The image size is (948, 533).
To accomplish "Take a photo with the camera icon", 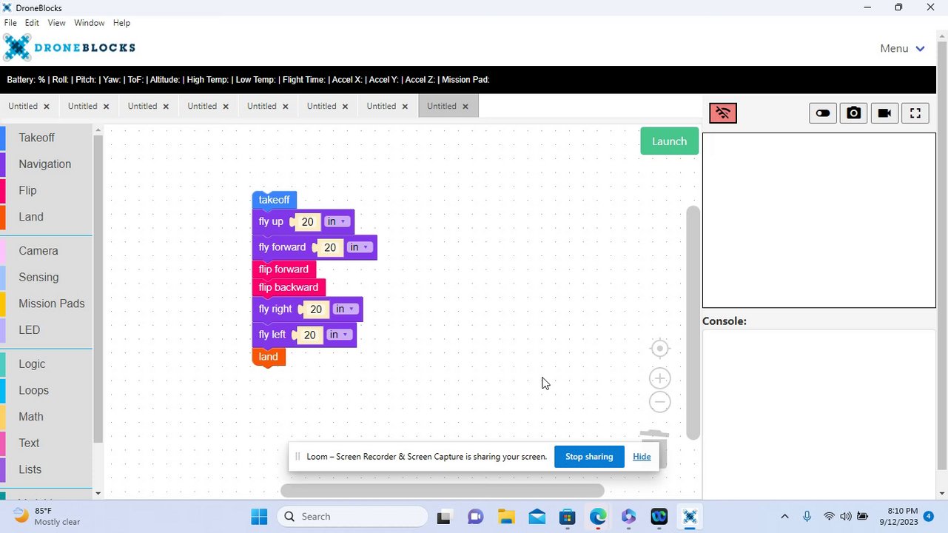I will pyautogui.click(x=853, y=113).
